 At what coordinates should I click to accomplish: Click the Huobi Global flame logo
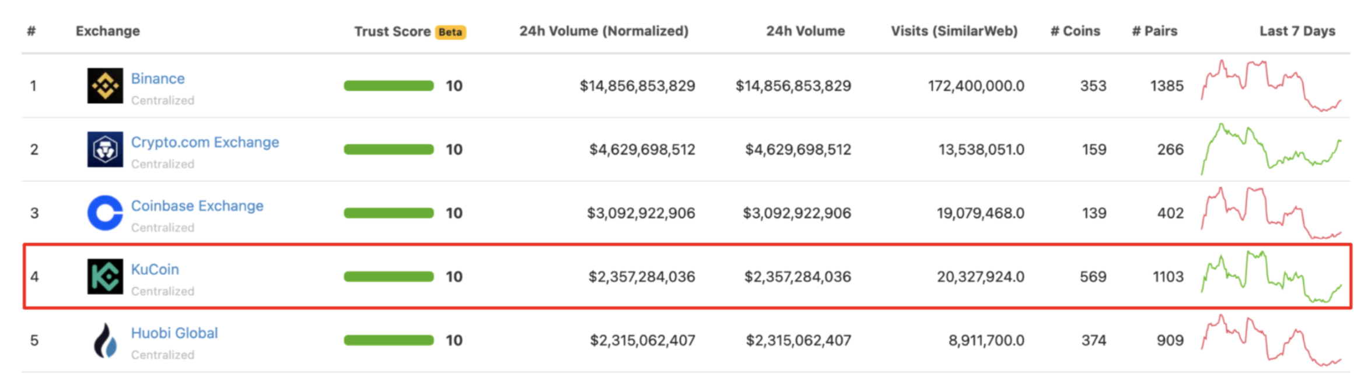pos(105,340)
